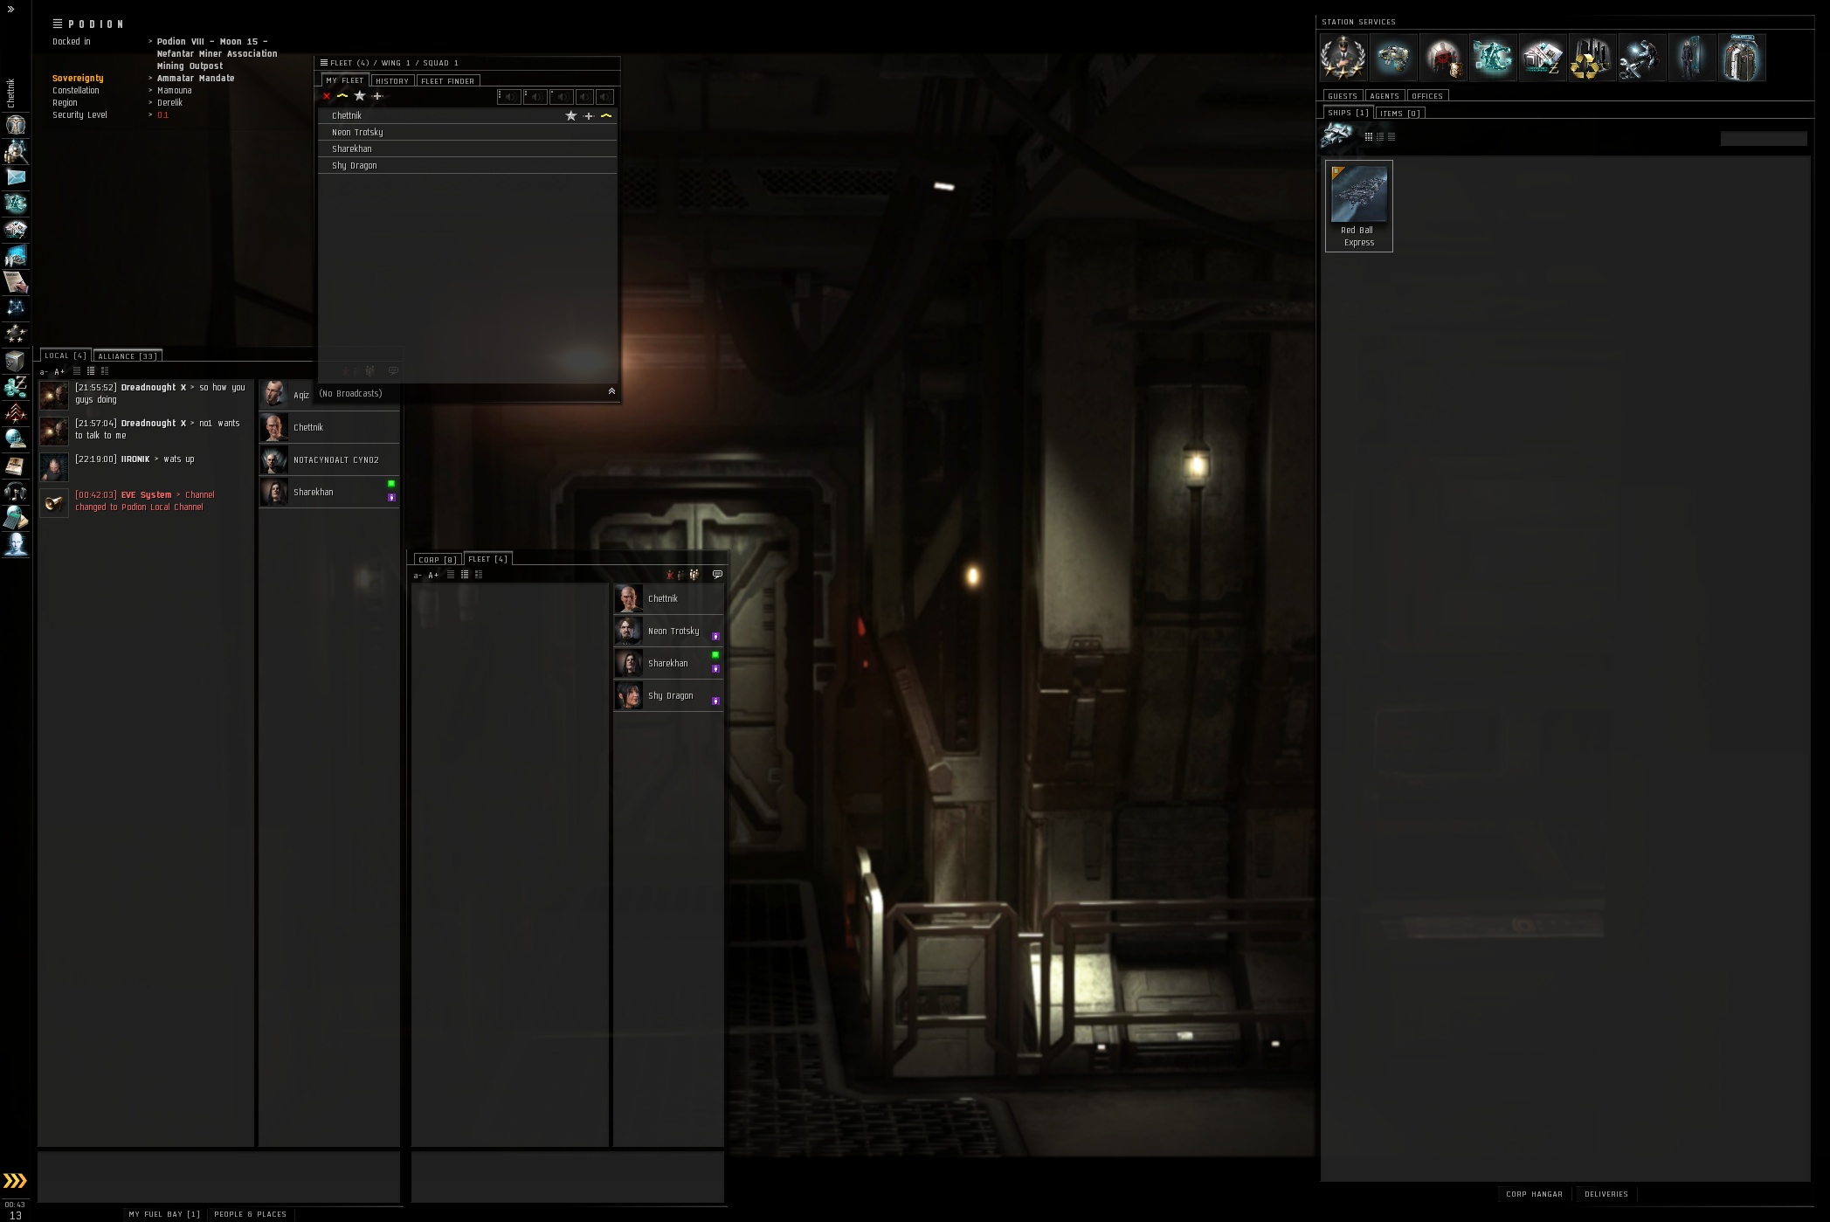
Task: Open the Repair Shop station service
Action: click(x=1641, y=58)
